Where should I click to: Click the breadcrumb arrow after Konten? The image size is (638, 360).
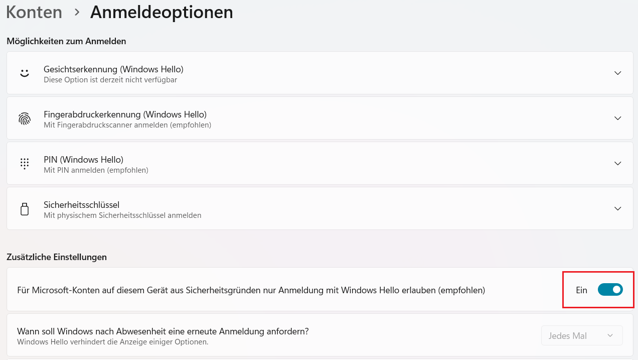tap(77, 12)
